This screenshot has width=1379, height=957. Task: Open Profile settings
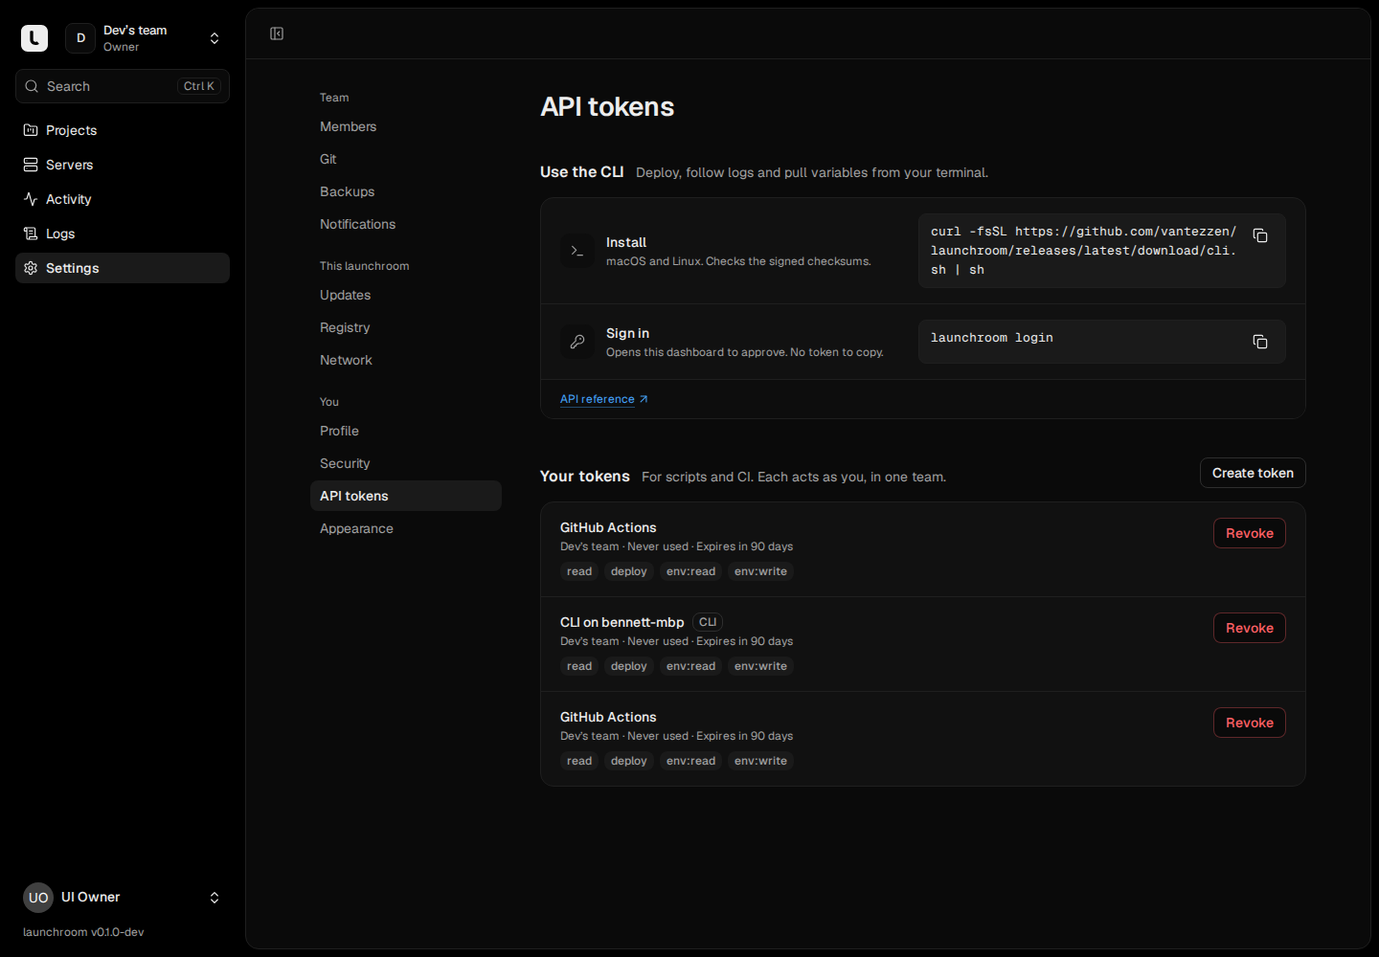[406, 431]
